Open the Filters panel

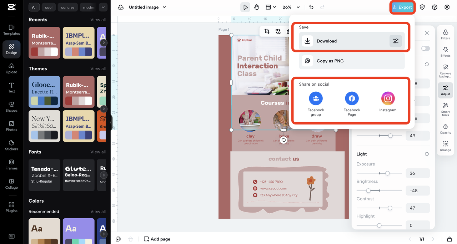[x=445, y=35]
